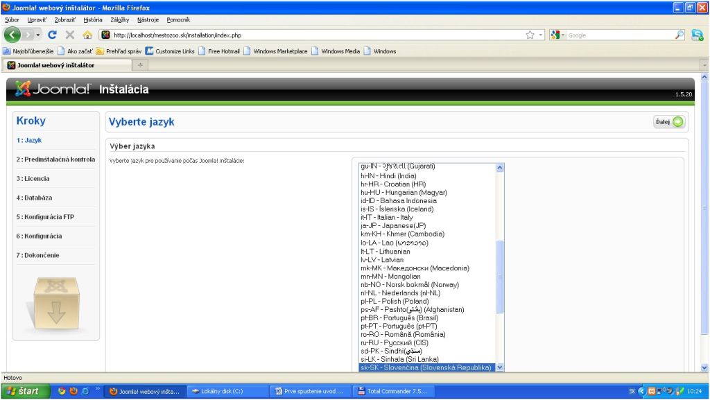Open Najobľúbenejšie bookmarks folder

click(28, 51)
